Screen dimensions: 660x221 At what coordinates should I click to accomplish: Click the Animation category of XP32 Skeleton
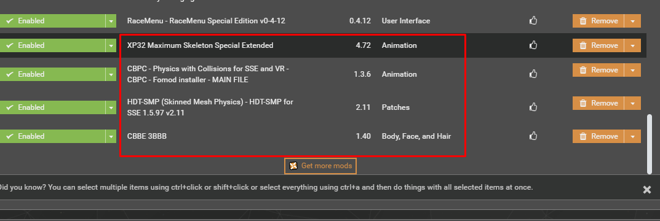(399, 45)
